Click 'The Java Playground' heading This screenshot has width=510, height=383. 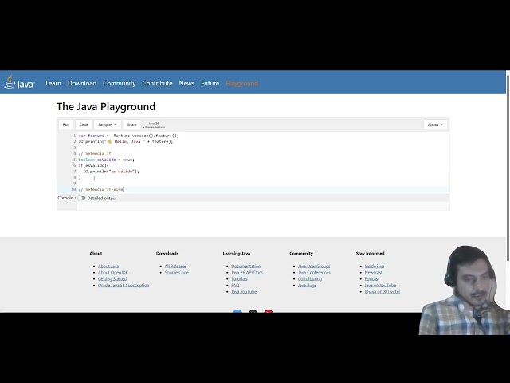(106, 106)
